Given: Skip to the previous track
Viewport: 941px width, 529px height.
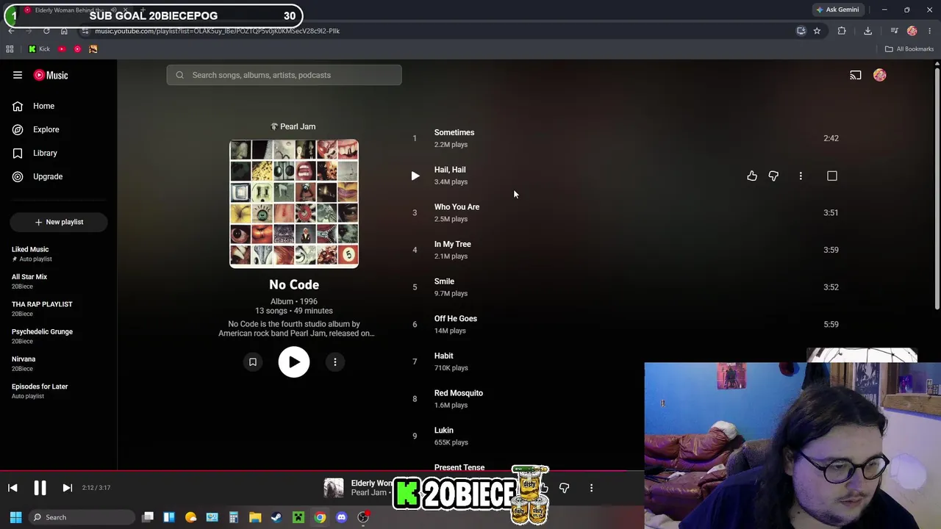Looking at the screenshot, I should [12, 488].
